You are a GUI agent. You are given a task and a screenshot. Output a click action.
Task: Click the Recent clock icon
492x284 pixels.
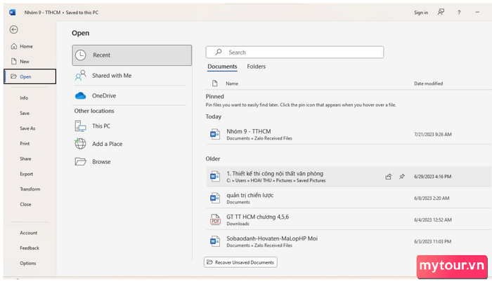81,55
